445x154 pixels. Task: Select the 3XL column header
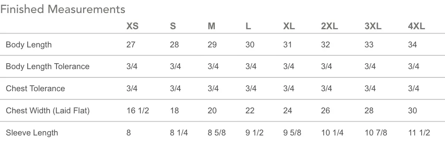(x=373, y=26)
